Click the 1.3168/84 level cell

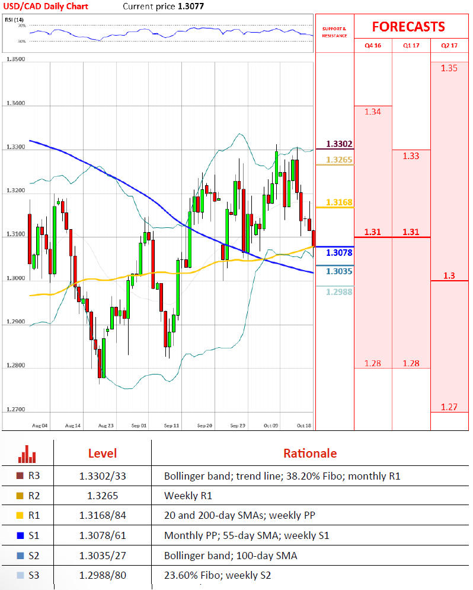pyautogui.click(x=103, y=515)
